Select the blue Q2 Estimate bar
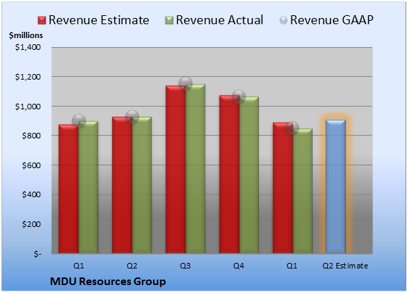 tap(336, 186)
